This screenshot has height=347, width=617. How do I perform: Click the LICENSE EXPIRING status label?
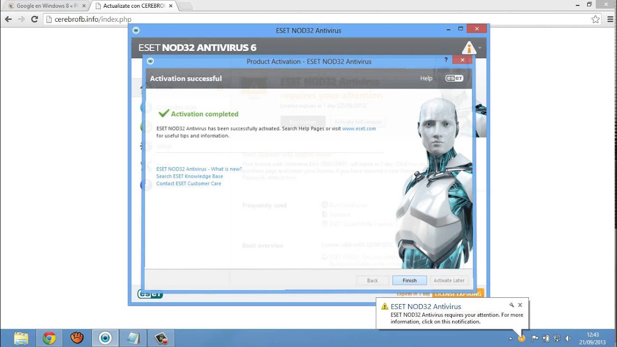coord(458,294)
